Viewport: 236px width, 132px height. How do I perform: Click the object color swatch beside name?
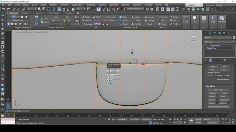pyautogui.click(x=233, y=37)
